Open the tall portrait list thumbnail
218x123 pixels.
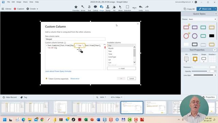pyautogui.click(x=60, y=108)
